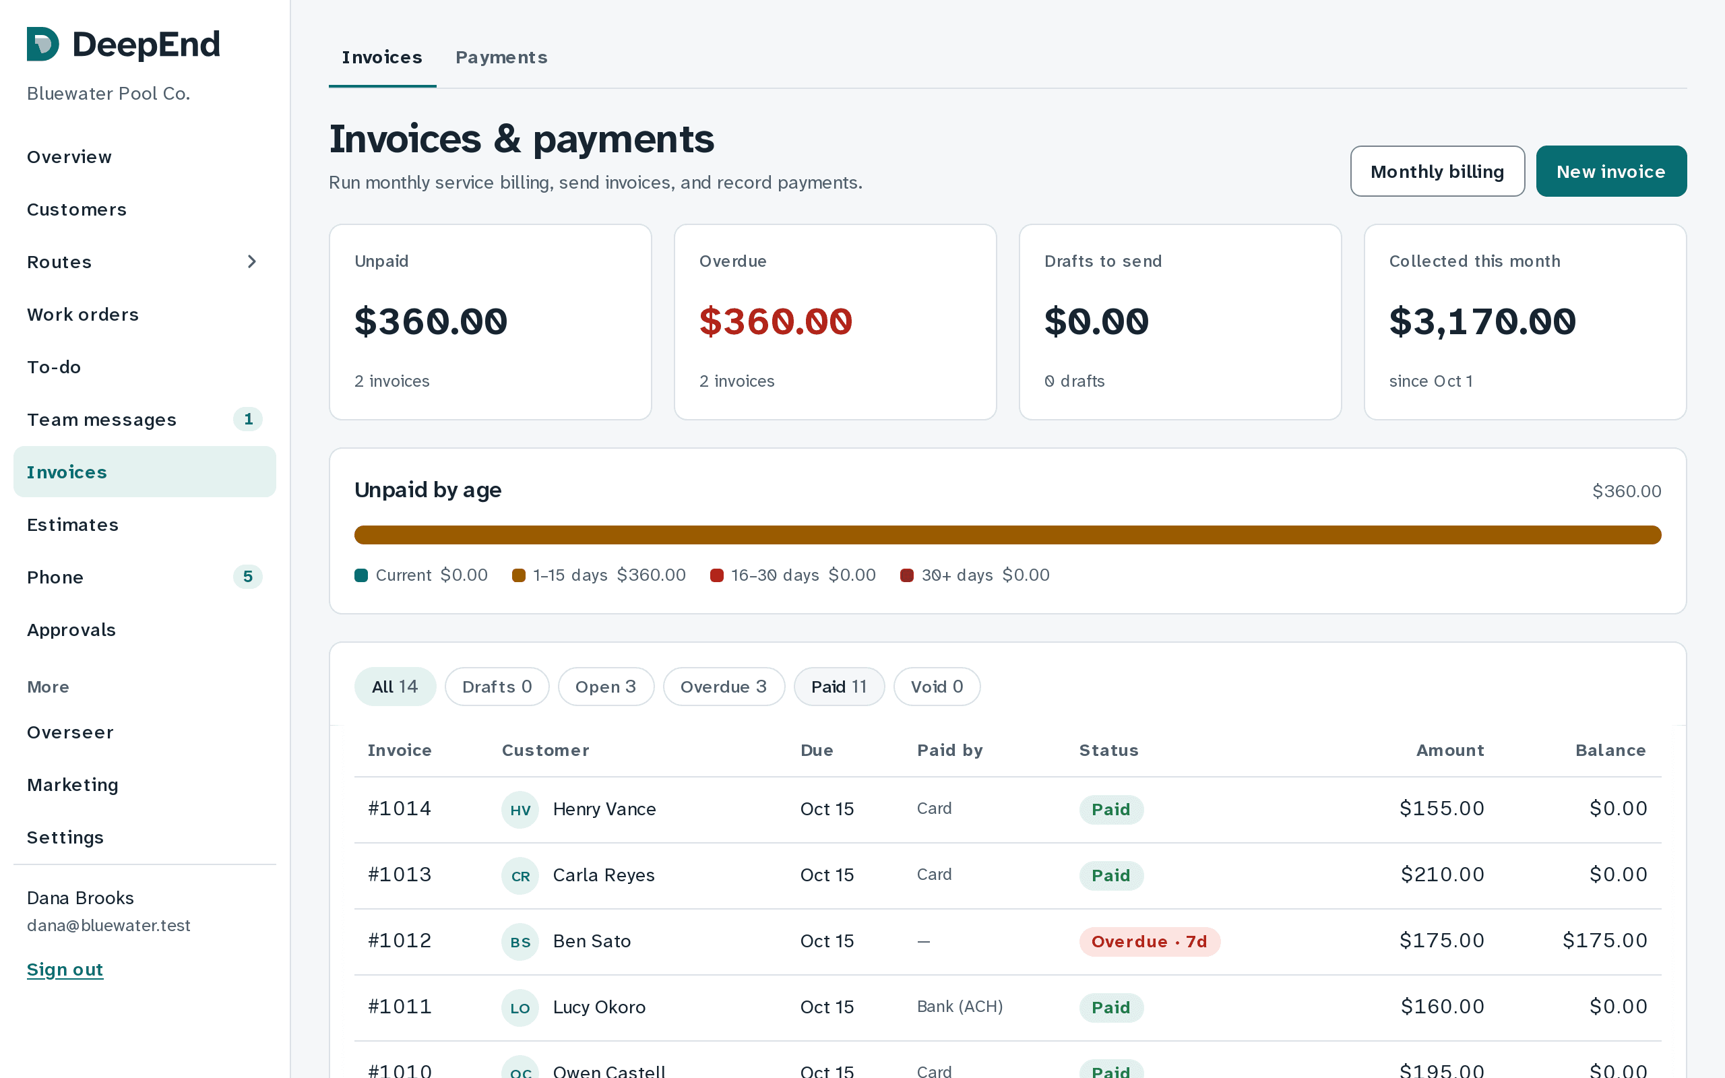Filter by All 14 invoices
This screenshot has height=1078, width=1725.
click(395, 687)
